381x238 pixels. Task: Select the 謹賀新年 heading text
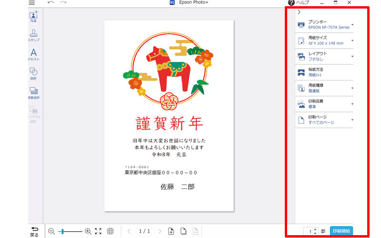point(170,123)
